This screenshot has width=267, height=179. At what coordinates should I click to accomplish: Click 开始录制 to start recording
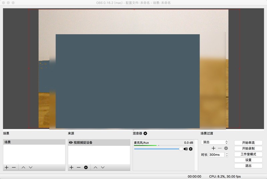(248, 148)
